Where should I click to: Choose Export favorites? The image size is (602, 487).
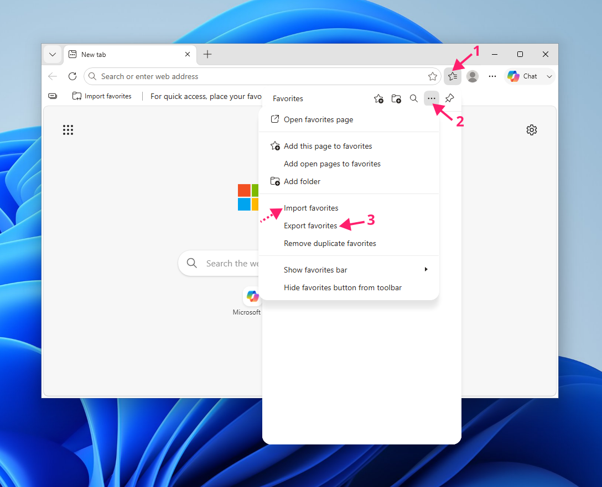[x=349, y=226]
